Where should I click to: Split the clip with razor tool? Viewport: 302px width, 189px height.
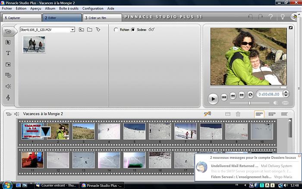[x=228, y=114]
